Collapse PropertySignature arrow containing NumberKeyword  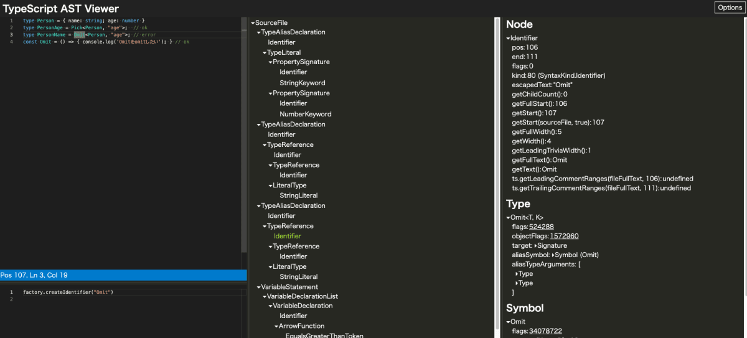[271, 93]
